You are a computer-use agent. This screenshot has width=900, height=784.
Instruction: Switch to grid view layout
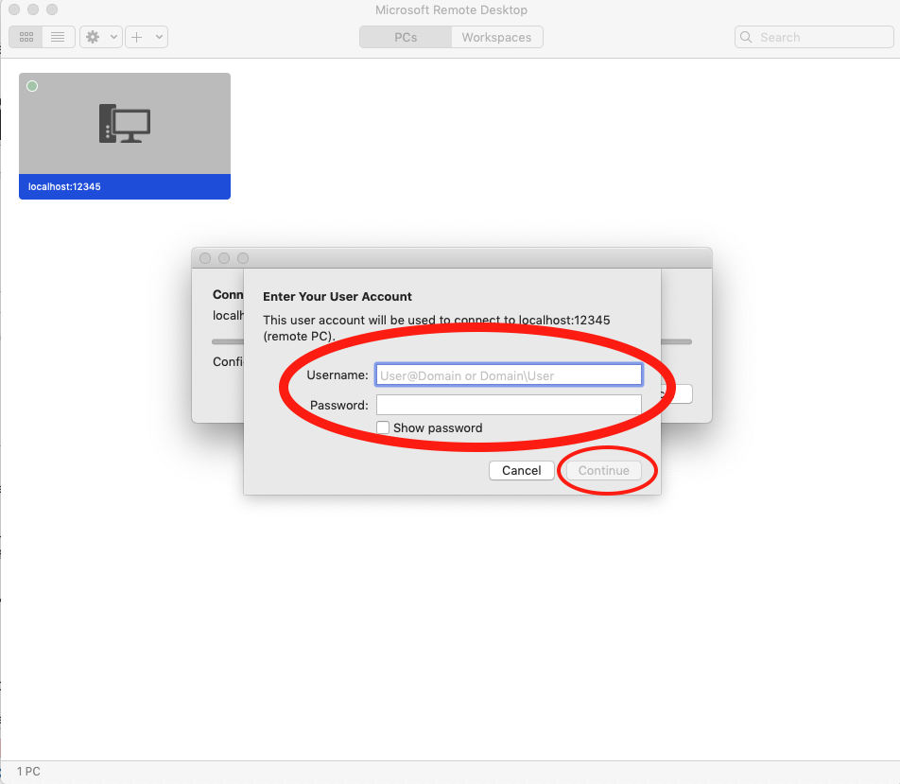[26, 37]
